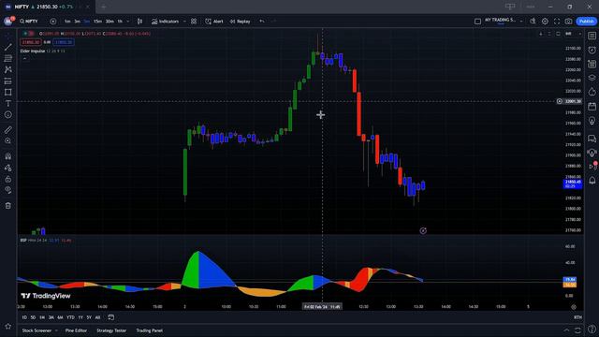599x337 pixels.
Task: Set date range to All
Action: (x=97, y=317)
